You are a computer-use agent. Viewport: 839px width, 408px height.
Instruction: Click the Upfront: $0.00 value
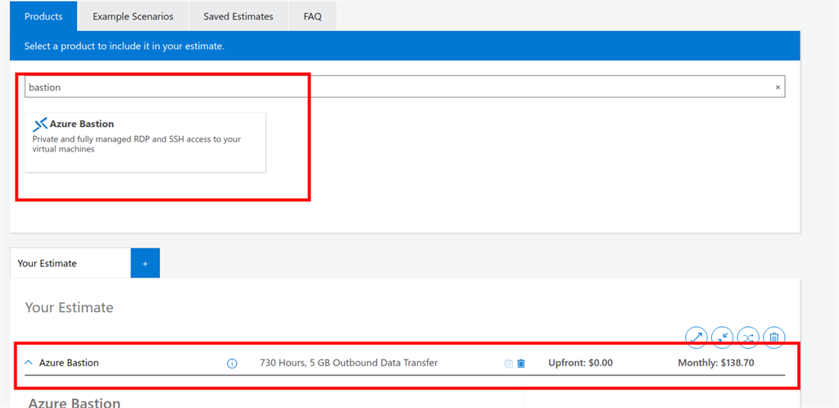[581, 363]
